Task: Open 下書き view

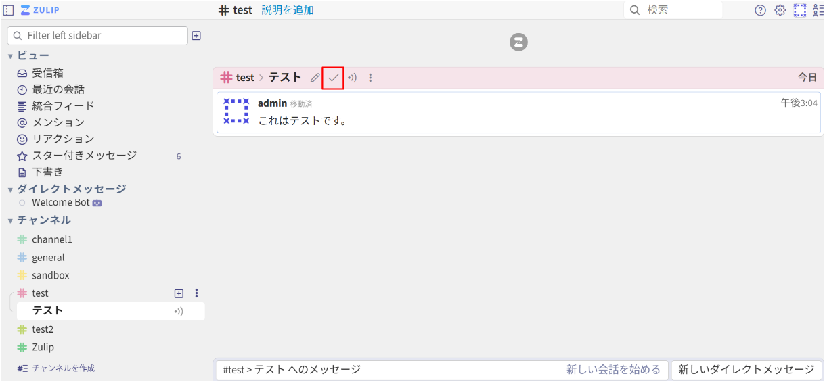Action: pyautogui.click(x=47, y=172)
